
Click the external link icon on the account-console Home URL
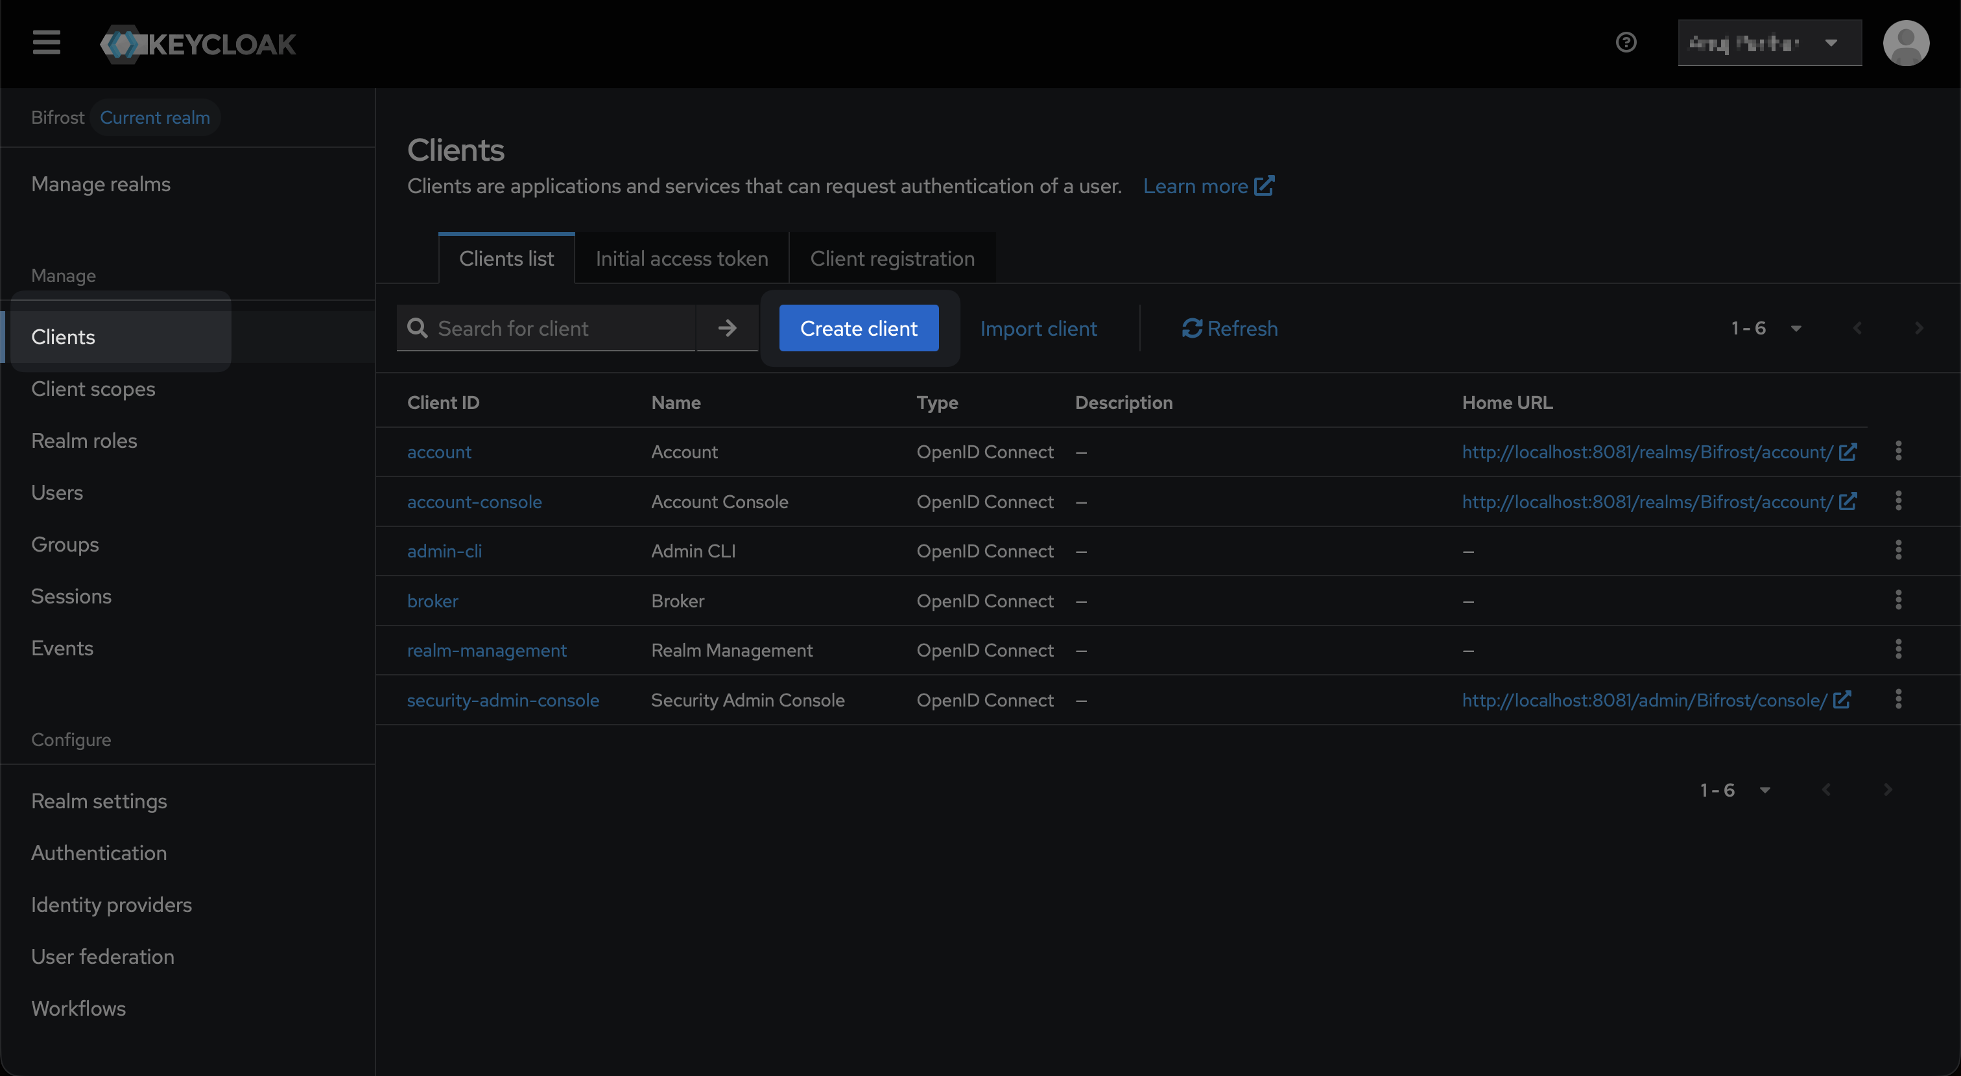[1848, 500]
